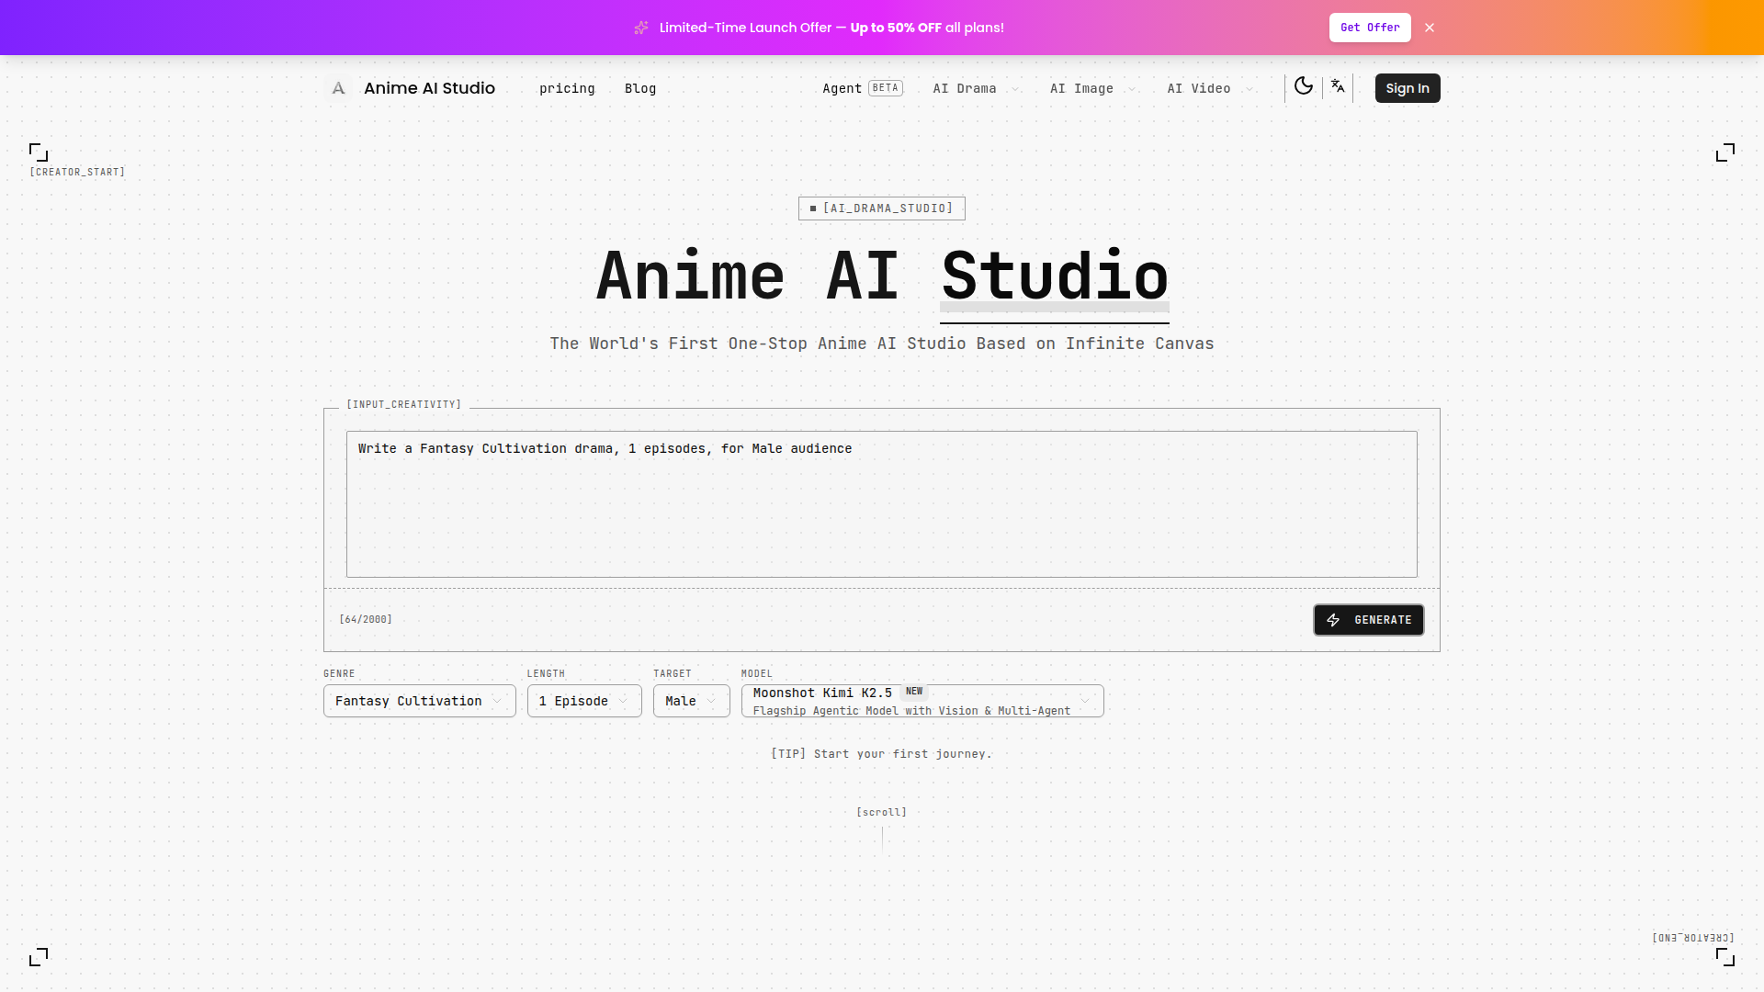Open the pricing page
The width and height of the screenshot is (1764, 992).
[567, 89]
